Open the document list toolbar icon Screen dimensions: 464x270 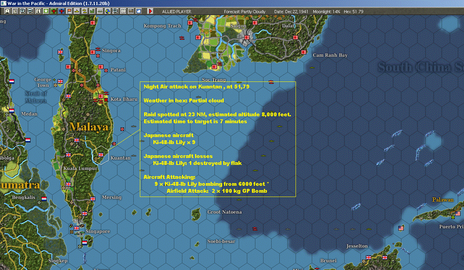(15, 11)
